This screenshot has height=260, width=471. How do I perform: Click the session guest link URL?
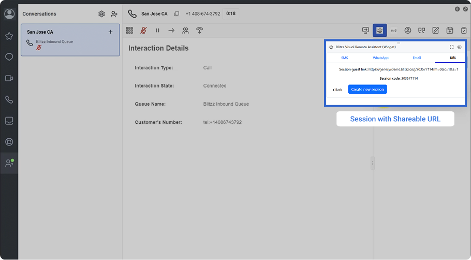pyautogui.click(x=413, y=69)
